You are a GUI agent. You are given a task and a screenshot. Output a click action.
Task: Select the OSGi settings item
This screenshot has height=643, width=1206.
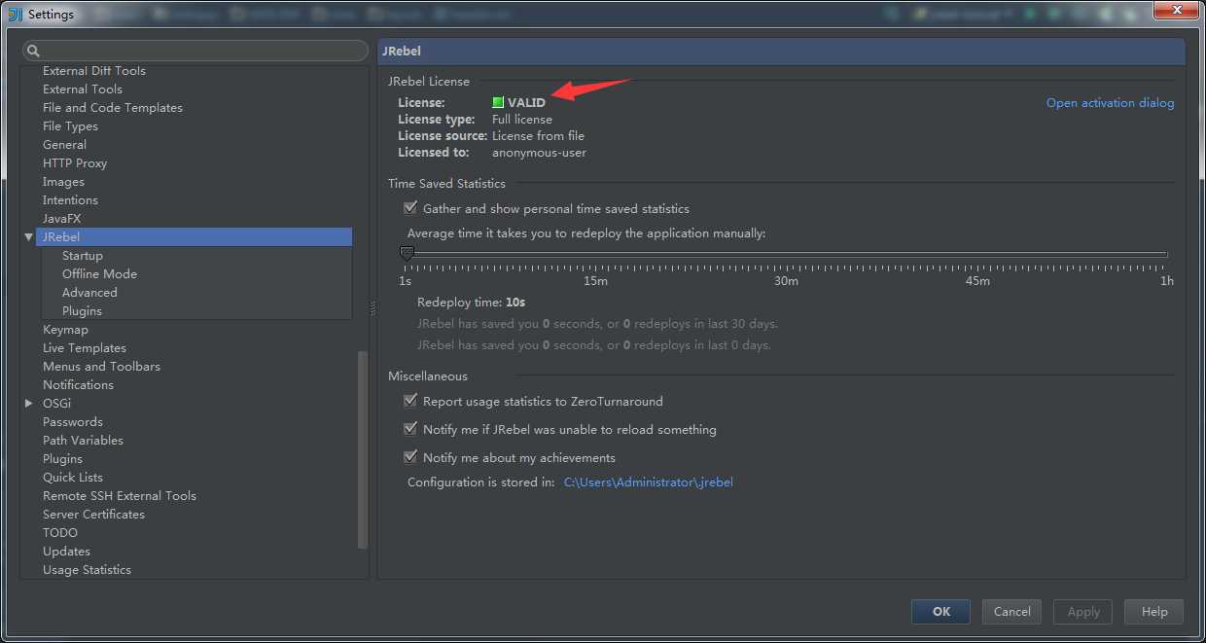[56, 403]
